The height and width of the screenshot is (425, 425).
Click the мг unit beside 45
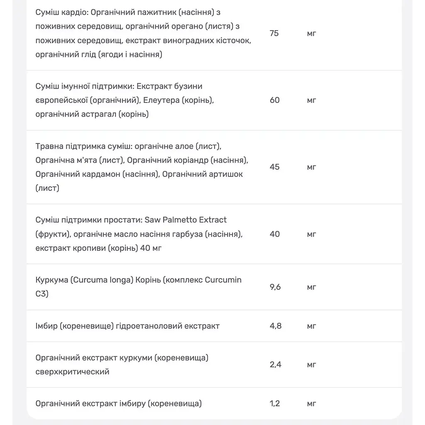(x=311, y=167)
